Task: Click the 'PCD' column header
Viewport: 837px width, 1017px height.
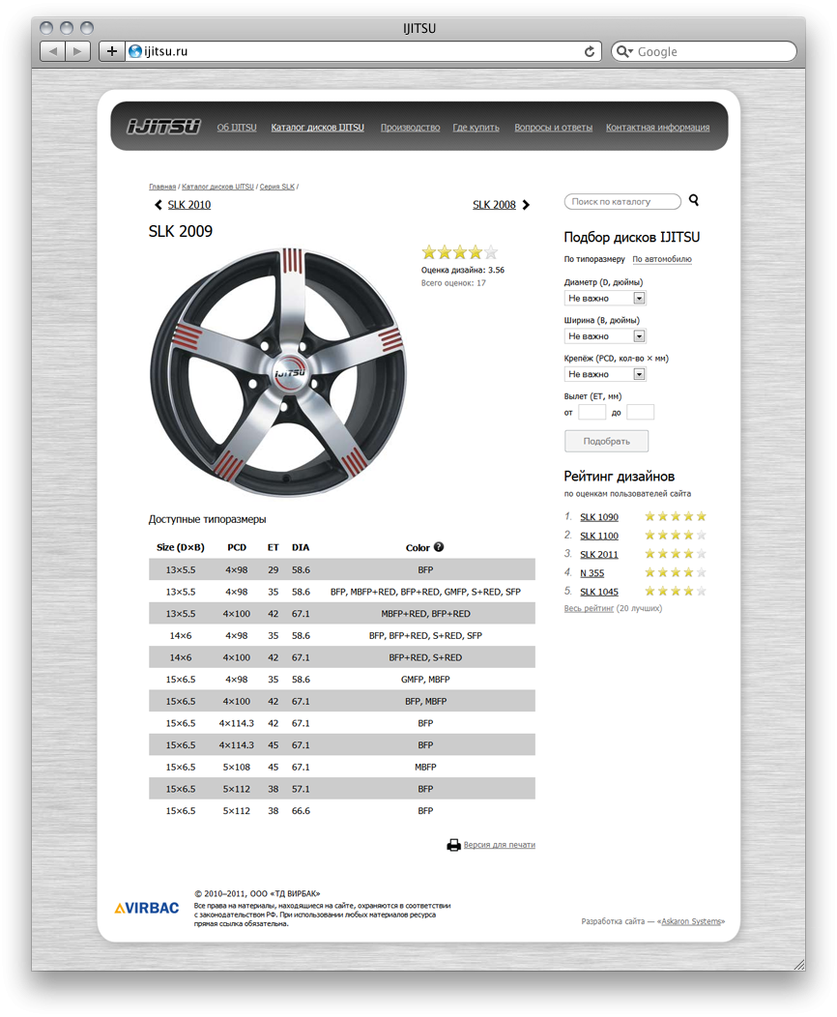Action: point(237,547)
